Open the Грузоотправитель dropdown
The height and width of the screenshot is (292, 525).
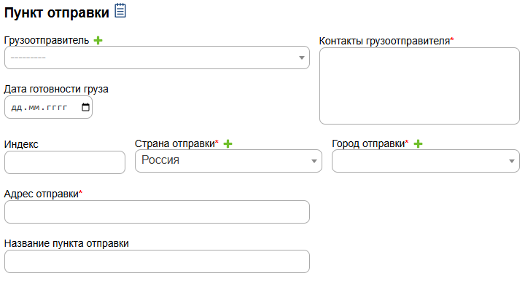tap(157, 58)
